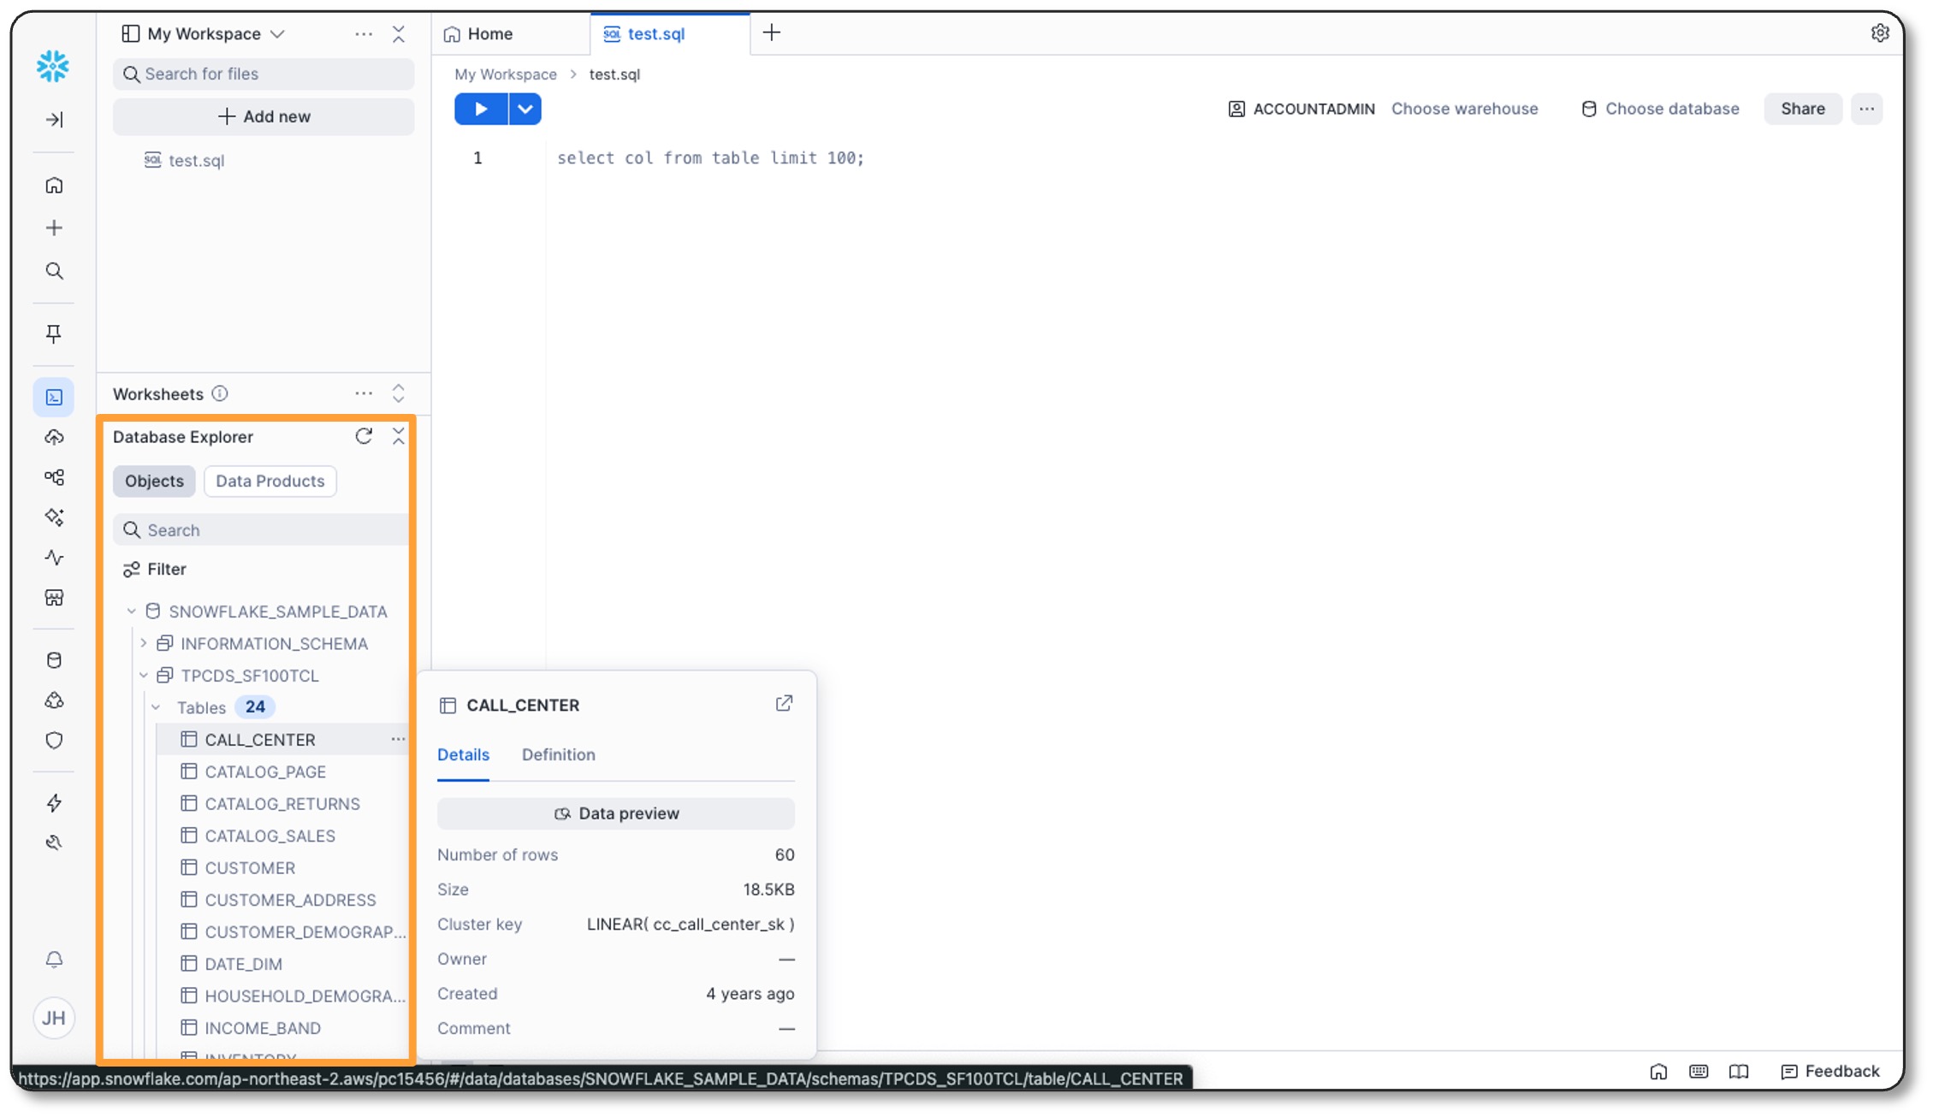Click the Search for files field
The image size is (1933, 1117).
coord(264,74)
